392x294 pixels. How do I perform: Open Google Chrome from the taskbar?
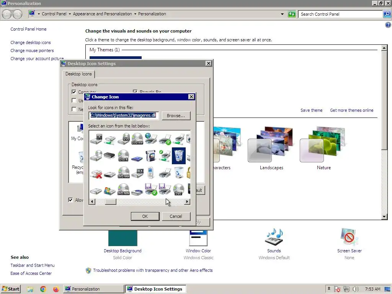(43, 289)
